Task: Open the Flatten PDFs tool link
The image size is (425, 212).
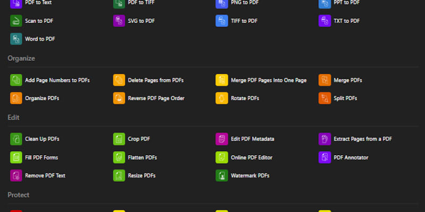Action: pyautogui.click(x=142, y=157)
